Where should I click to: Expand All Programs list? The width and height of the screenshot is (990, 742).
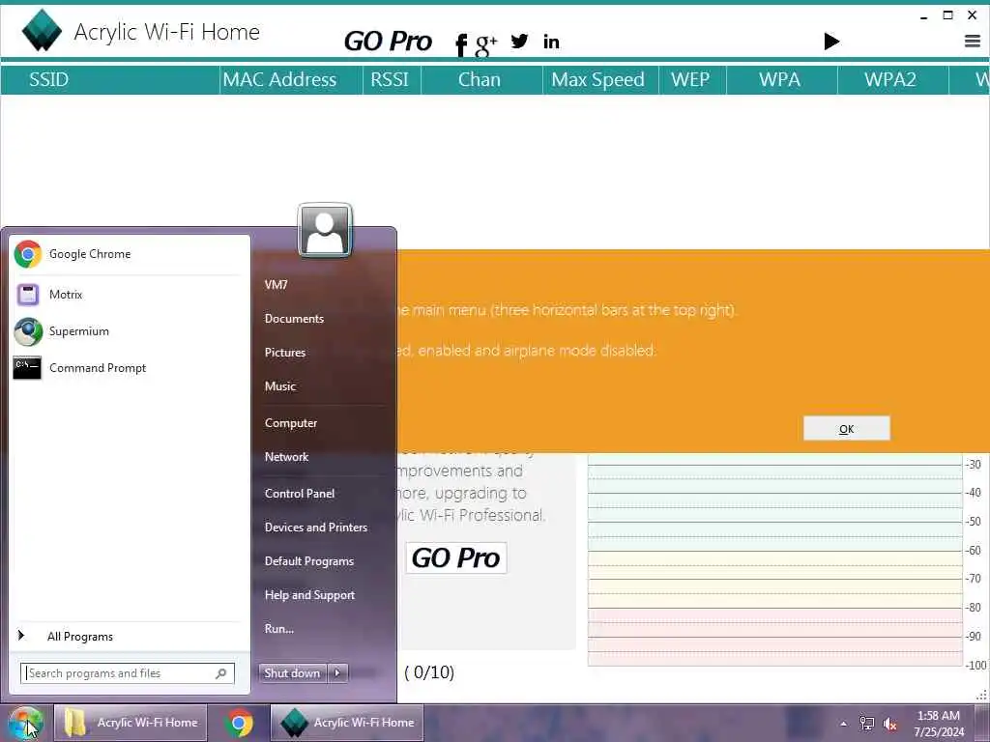point(131,637)
